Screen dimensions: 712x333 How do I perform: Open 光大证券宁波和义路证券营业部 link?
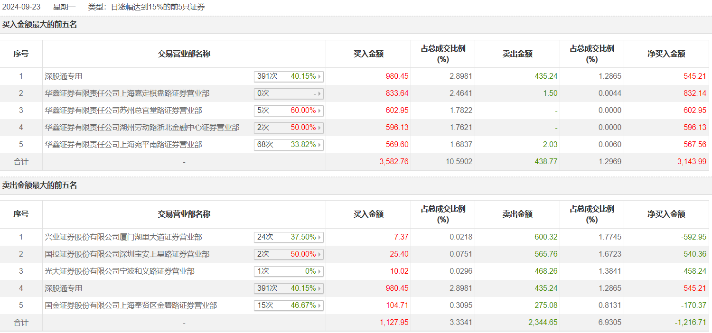tap(119, 271)
